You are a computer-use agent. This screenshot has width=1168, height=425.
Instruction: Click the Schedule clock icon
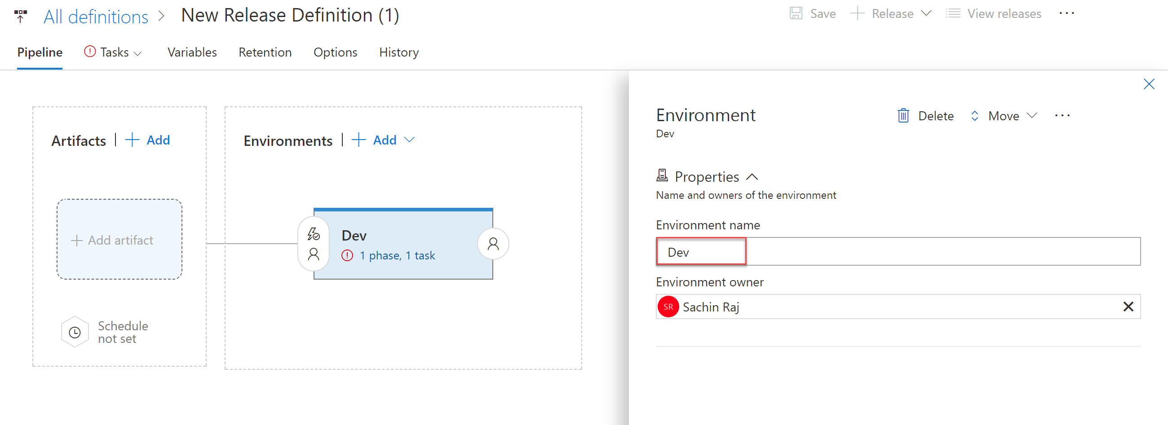click(x=75, y=332)
